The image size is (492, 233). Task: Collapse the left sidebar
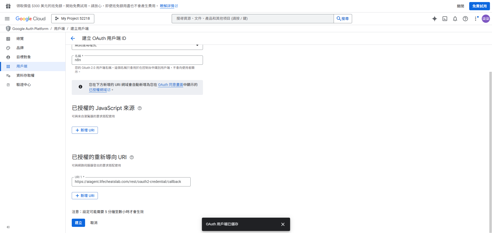(x=8, y=227)
